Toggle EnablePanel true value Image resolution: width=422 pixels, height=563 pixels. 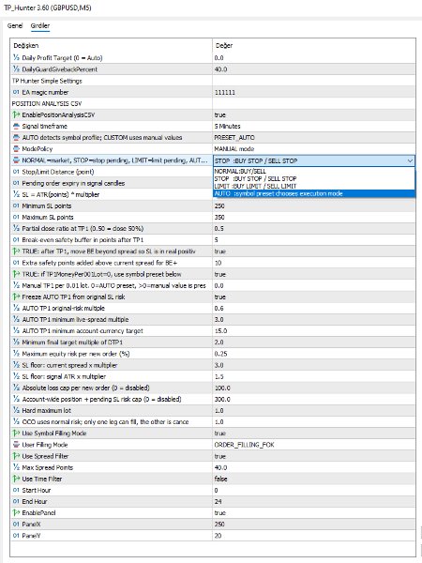click(x=314, y=513)
